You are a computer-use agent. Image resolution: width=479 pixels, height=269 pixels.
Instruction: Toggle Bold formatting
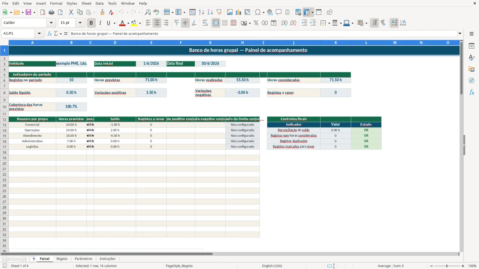(x=91, y=23)
